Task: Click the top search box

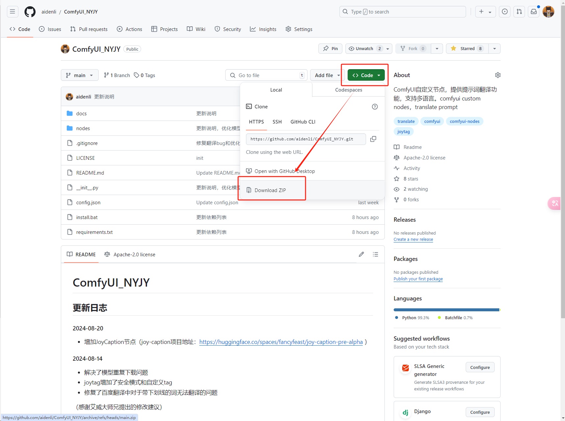Action: click(403, 12)
